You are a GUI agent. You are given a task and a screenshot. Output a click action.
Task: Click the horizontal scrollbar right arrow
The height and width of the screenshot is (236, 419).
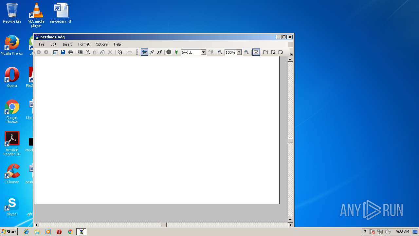pos(290,225)
